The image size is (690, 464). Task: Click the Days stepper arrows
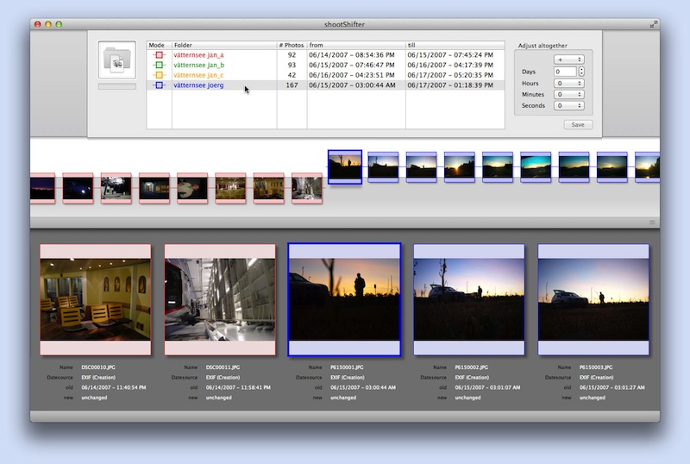pyautogui.click(x=581, y=72)
